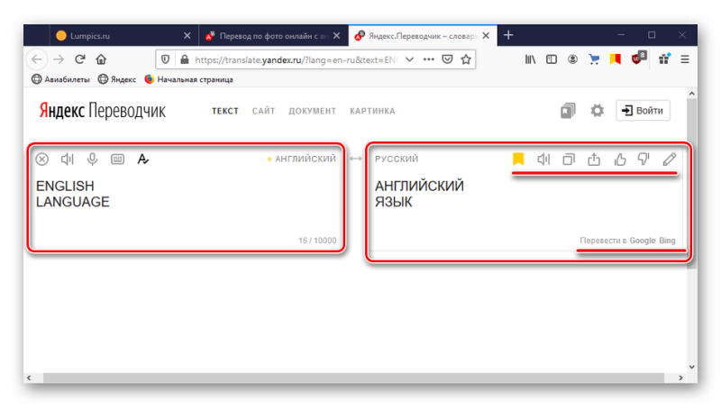Image resolution: width=721 pixels, height=419 pixels.
Task: Open the Яндекс bookmark
Action: point(117,79)
